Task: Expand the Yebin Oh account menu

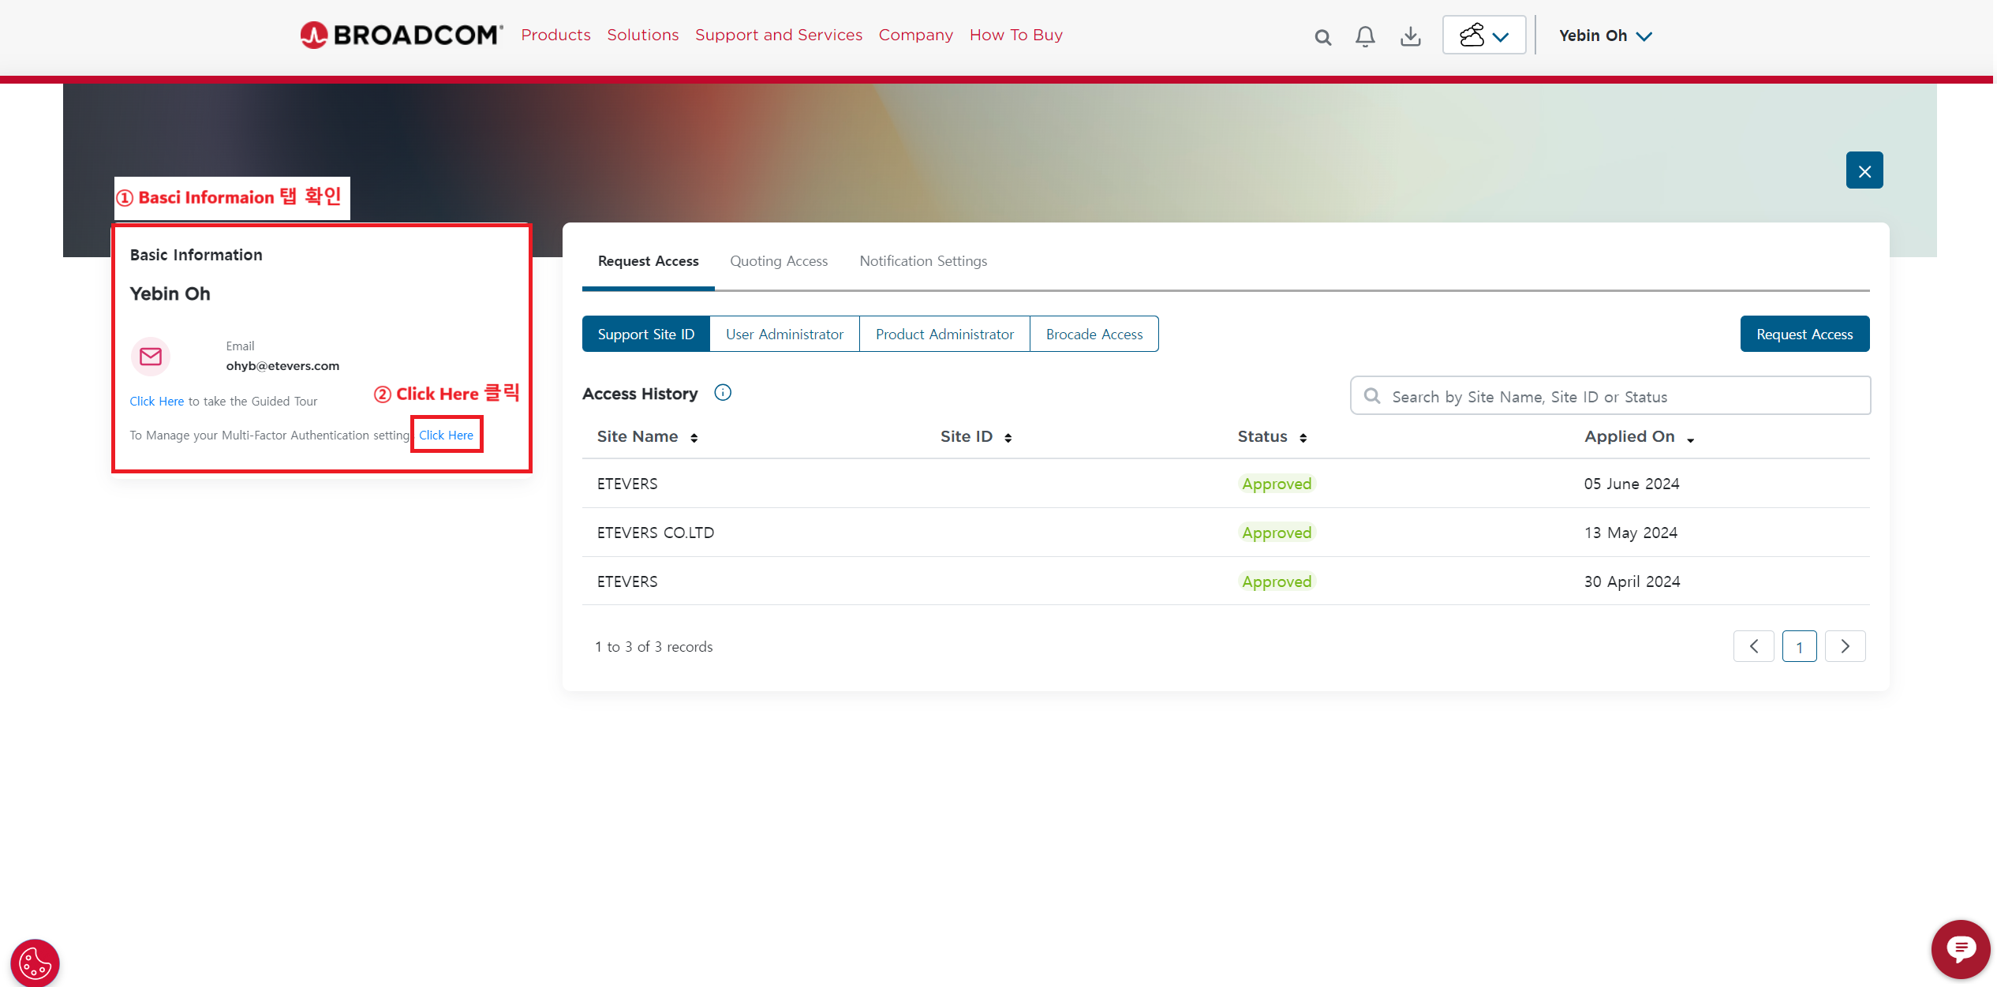Action: click(x=1605, y=36)
